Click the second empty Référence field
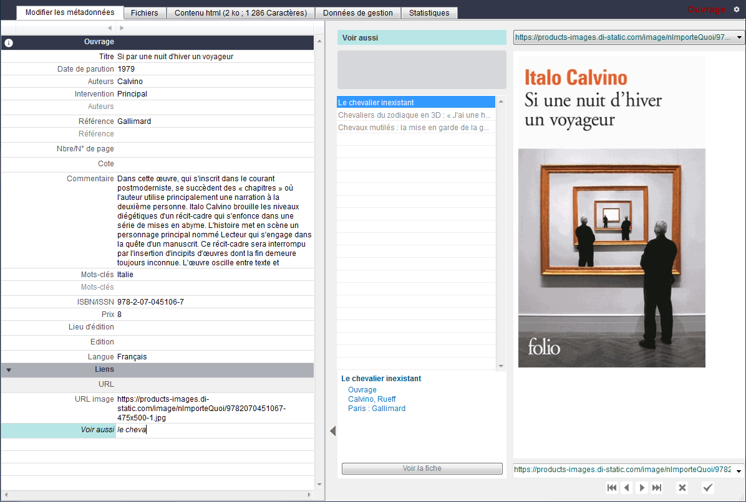This screenshot has width=746, height=502. [x=215, y=134]
